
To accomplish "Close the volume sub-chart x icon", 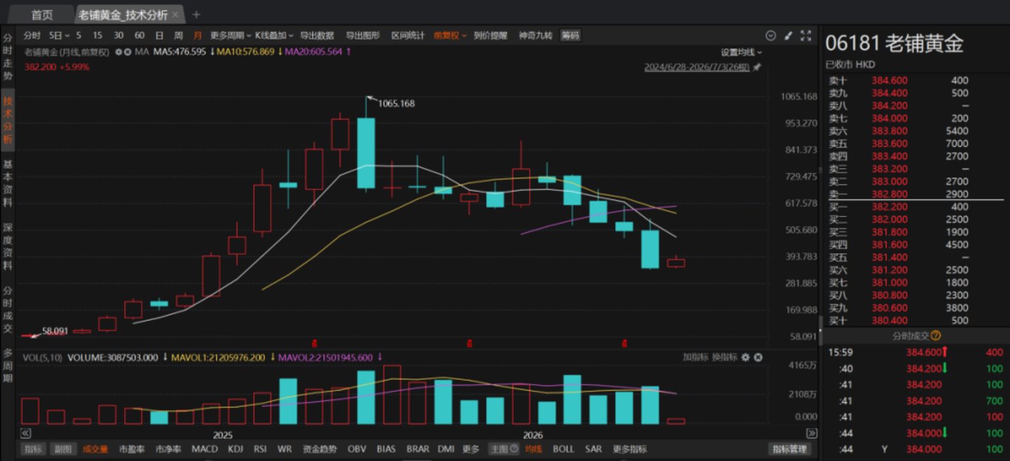I will (x=758, y=357).
